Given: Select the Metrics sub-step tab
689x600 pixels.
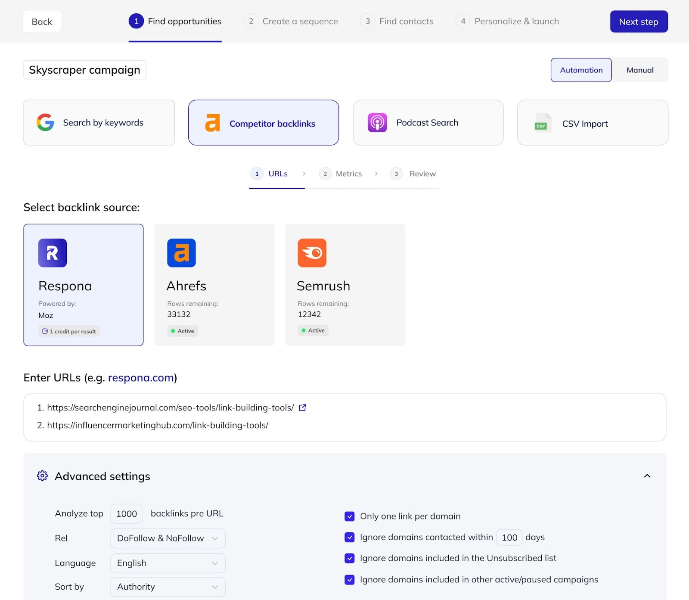Looking at the screenshot, I should (x=341, y=174).
